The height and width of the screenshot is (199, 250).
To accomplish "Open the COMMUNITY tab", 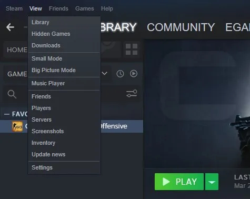I will point(181,27).
